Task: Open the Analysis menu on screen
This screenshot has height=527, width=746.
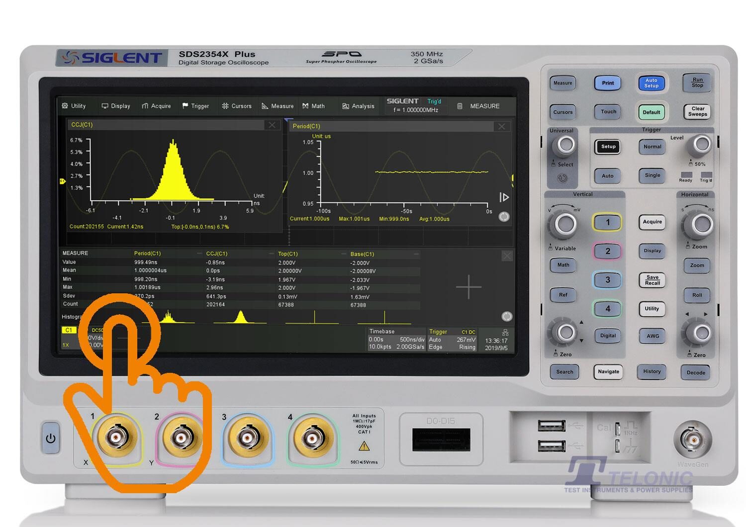Action: tap(358, 106)
